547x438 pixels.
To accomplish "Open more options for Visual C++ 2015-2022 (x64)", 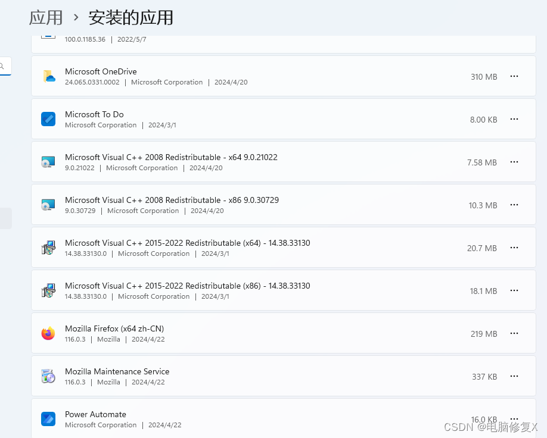I will click(514, 248).
